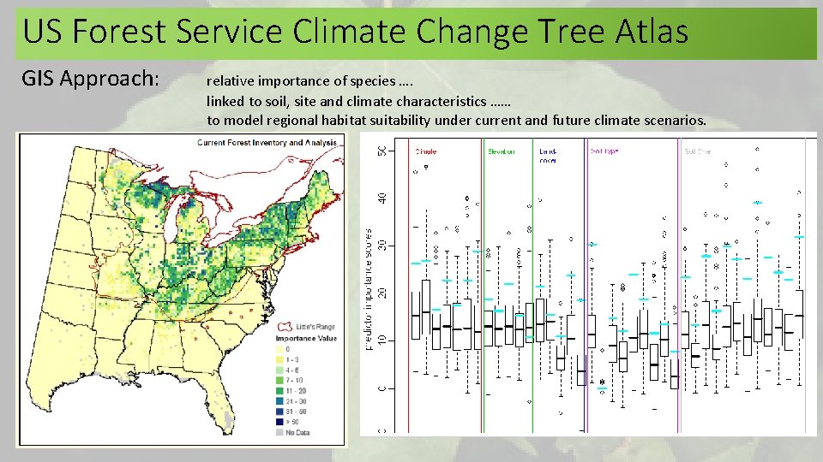Click the legend swatch for 21 - 30
This screenshot has width=823, height=462.
[x=279, y=401]
